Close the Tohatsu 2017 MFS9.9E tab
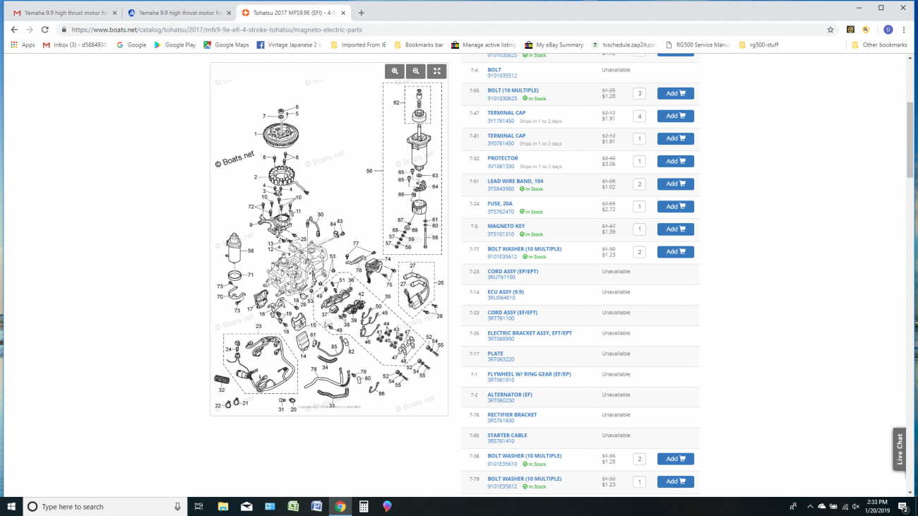This screenshot has height=516, width=918. tap(342, 13)
